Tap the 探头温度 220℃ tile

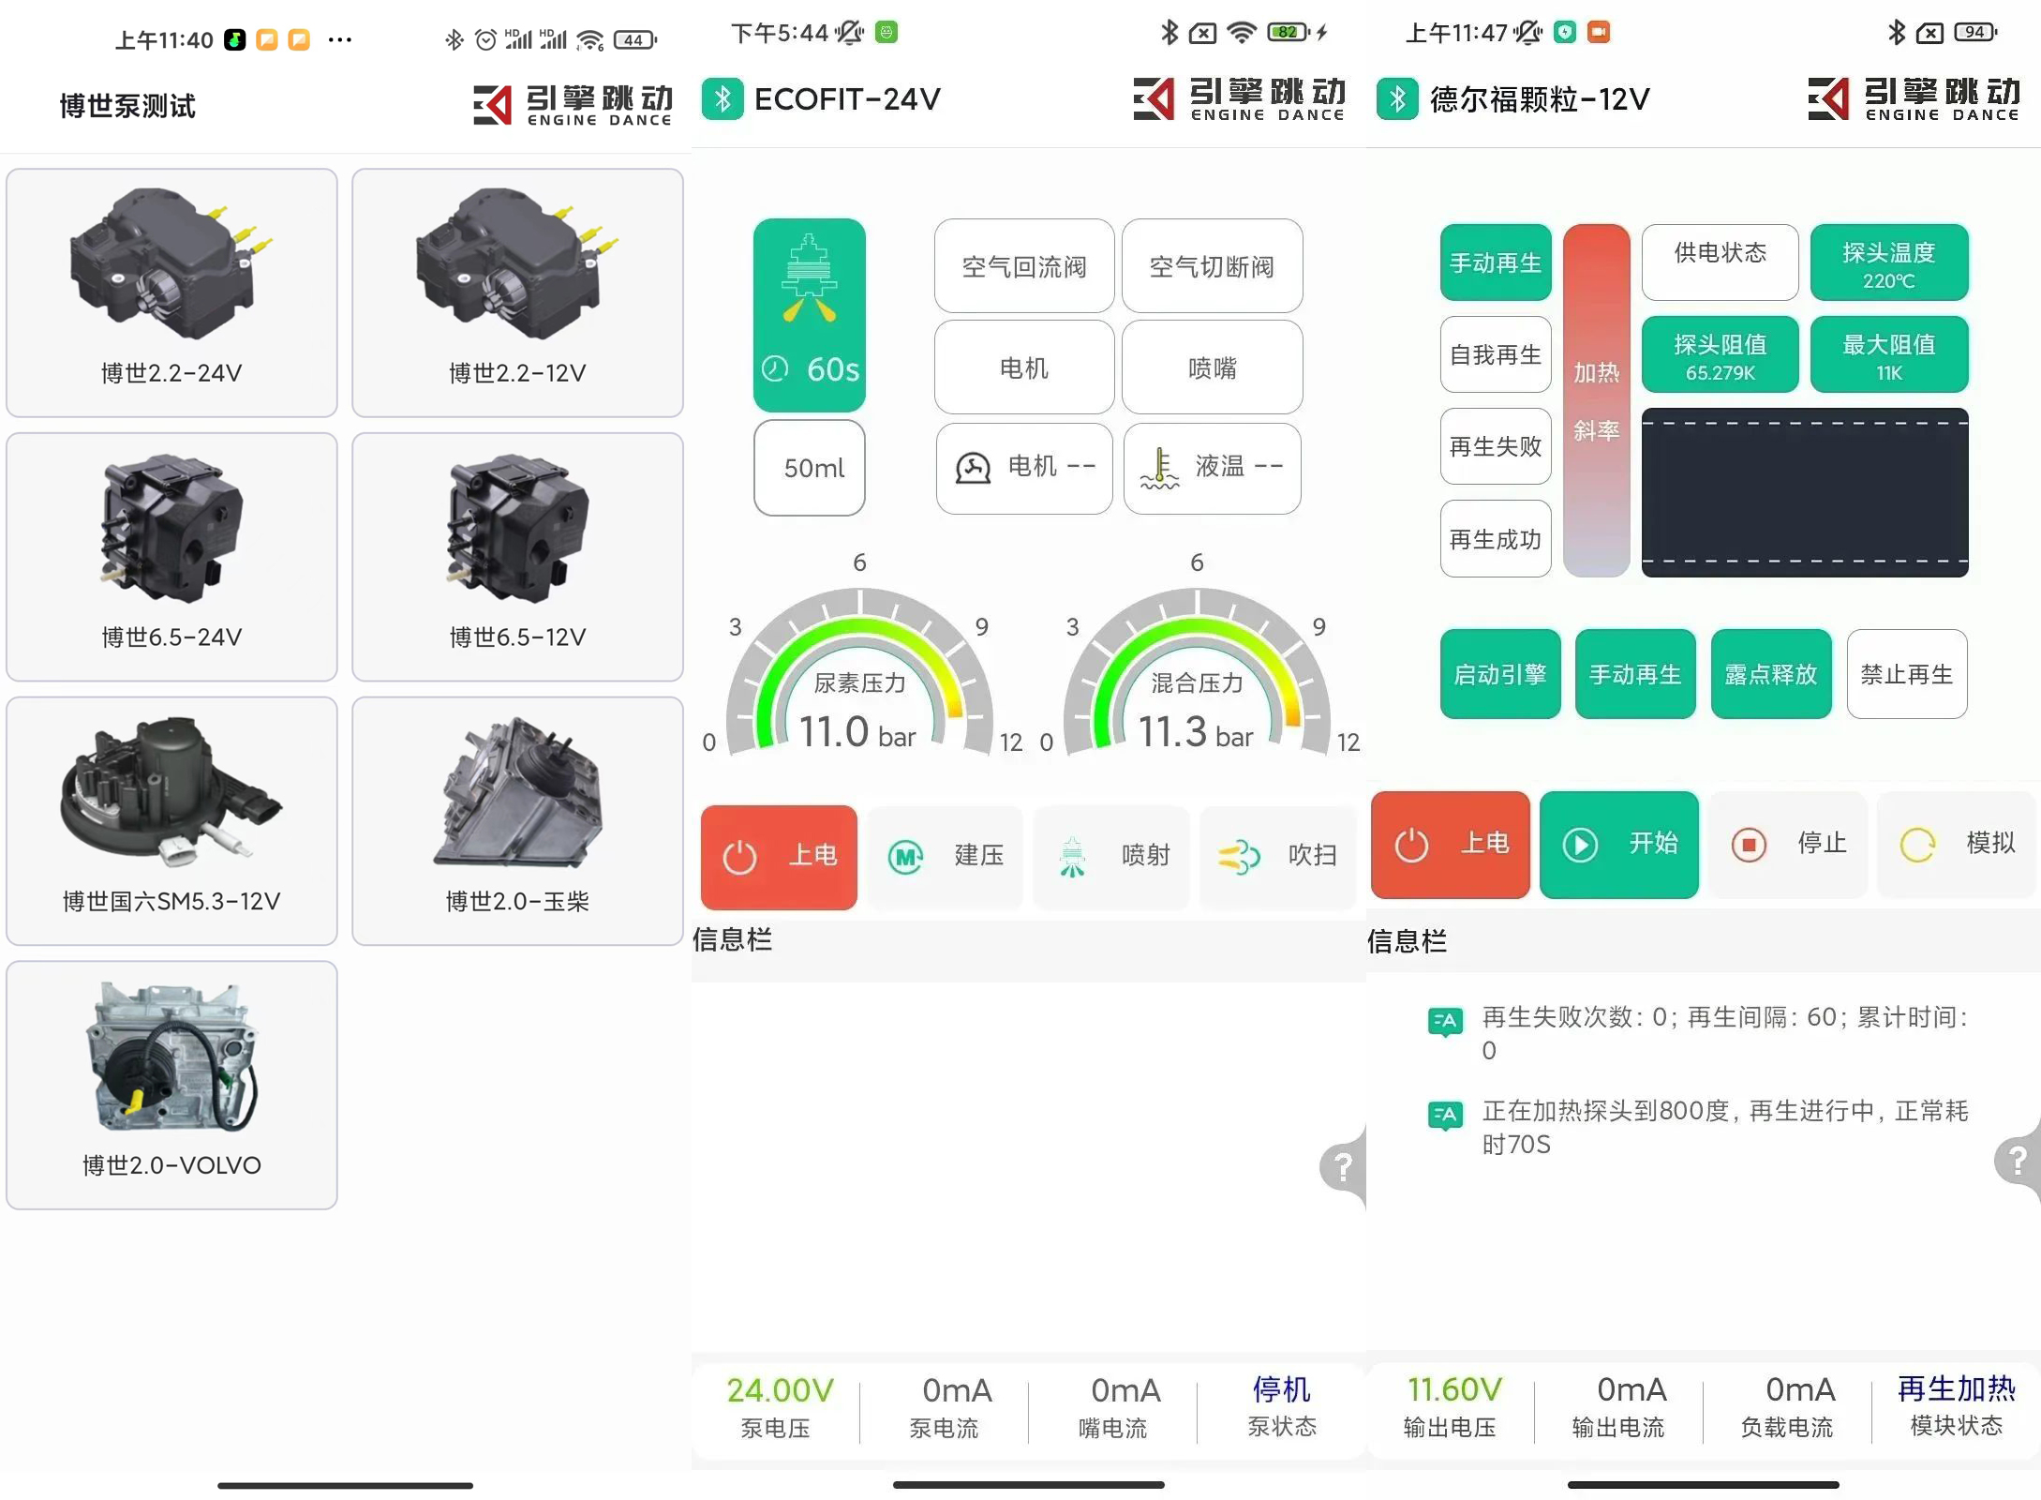(1889, 262)
